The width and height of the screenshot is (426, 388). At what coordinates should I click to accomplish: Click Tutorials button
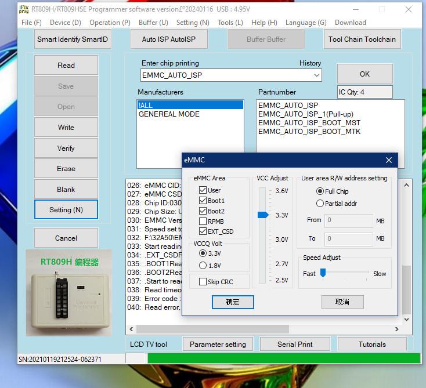point(372,345)
